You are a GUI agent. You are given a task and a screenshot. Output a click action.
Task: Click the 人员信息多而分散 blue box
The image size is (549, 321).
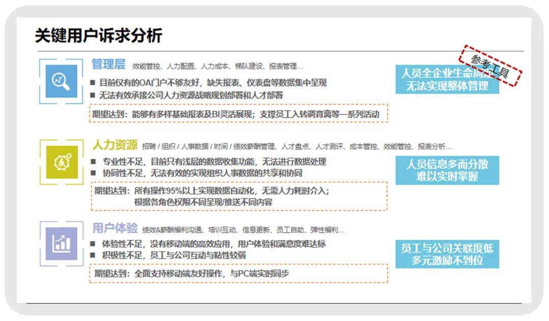coord(447,170)
